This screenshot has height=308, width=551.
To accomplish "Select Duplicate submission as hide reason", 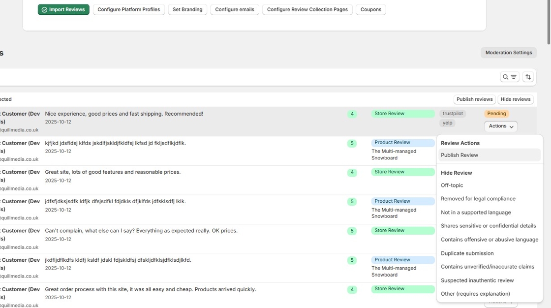I will pos(467,253).
